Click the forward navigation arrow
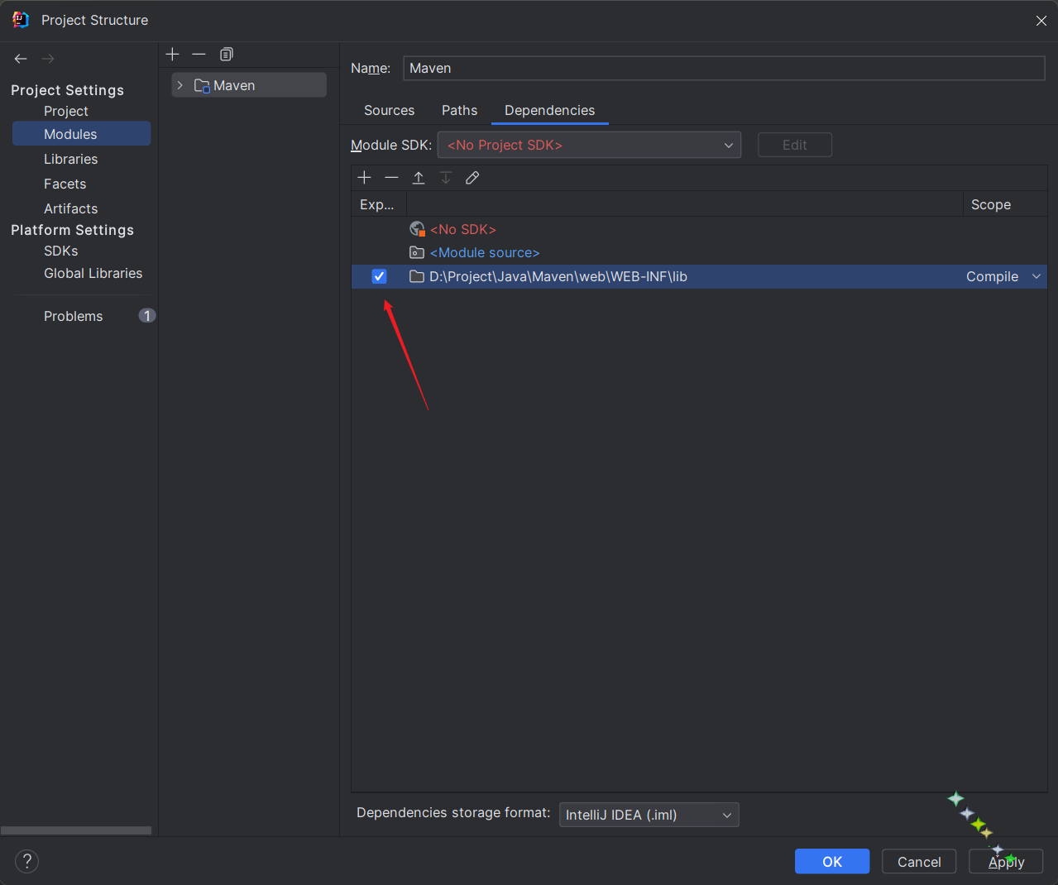The image size is (1058, 885). tap(48, 59)
